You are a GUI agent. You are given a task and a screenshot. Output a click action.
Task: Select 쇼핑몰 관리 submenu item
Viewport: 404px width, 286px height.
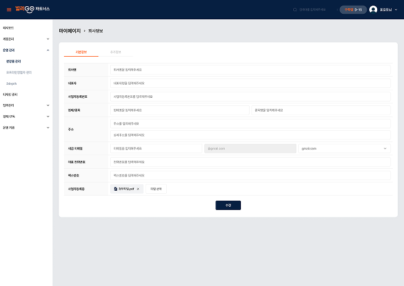[14, 62]
